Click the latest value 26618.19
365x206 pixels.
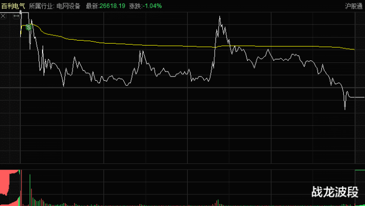coord(112,6)
